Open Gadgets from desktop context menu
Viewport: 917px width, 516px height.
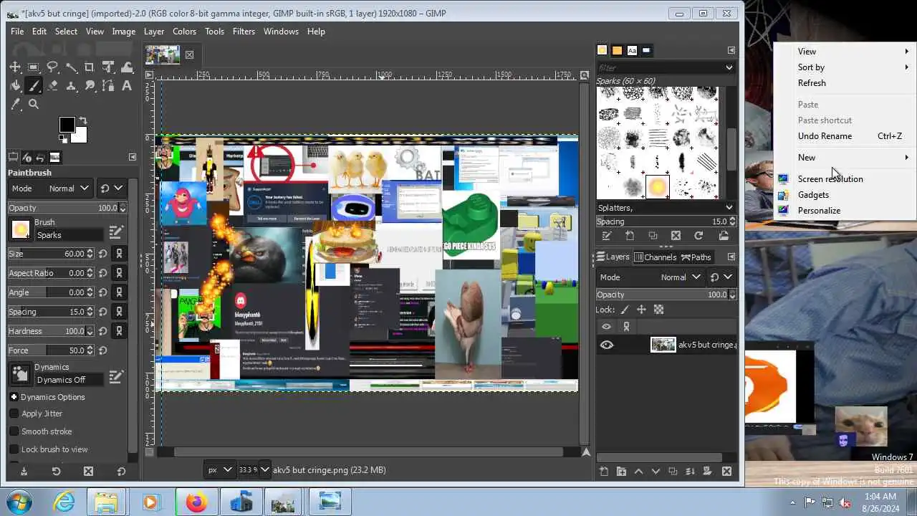813,195
